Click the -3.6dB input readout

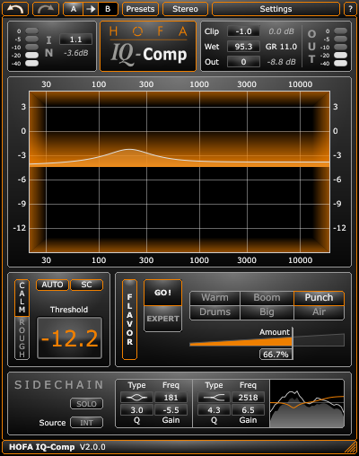click(75, 53)
